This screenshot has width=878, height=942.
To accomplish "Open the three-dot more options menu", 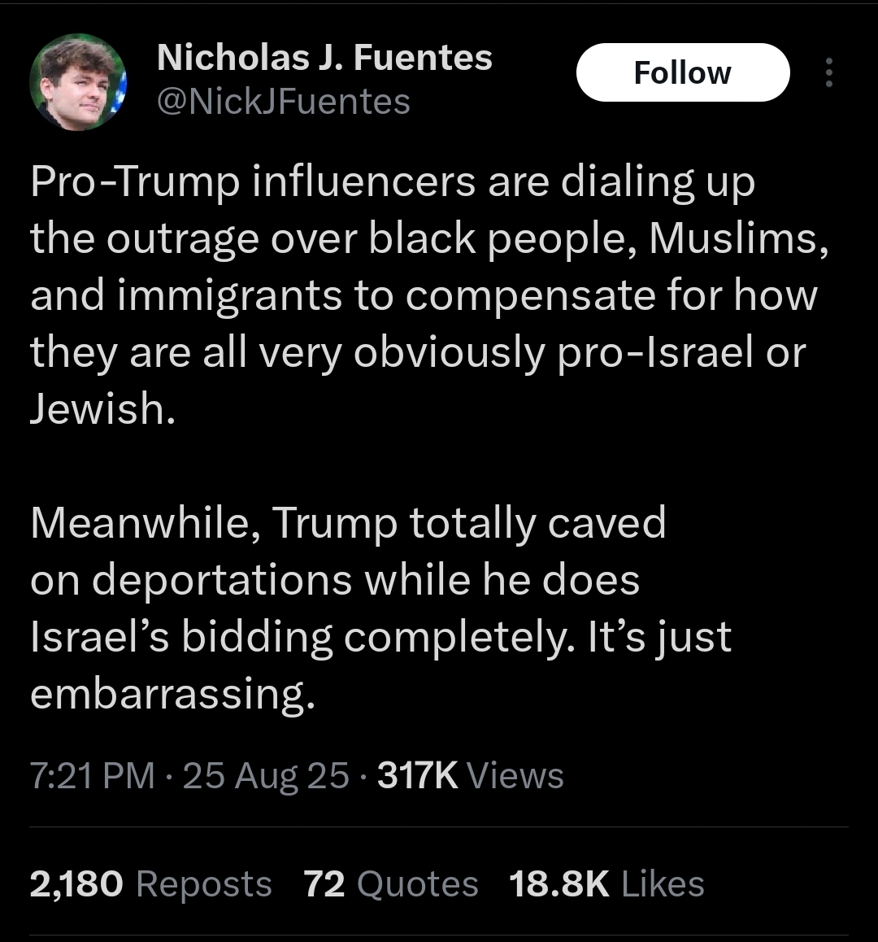I will (828, 73).
